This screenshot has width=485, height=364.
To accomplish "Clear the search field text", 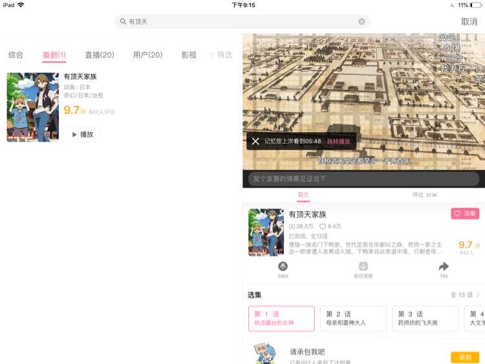I will pyautogui.click(x=361, y=21).
